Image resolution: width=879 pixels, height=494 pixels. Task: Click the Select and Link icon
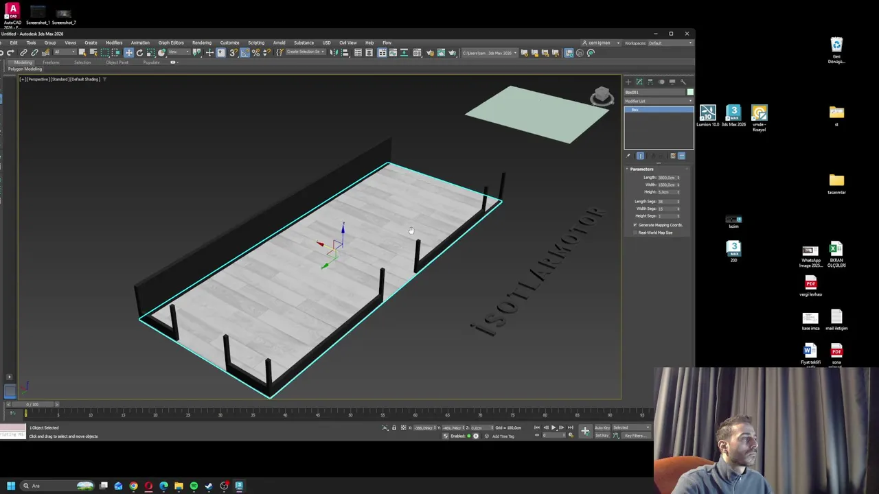coord(23,53)
